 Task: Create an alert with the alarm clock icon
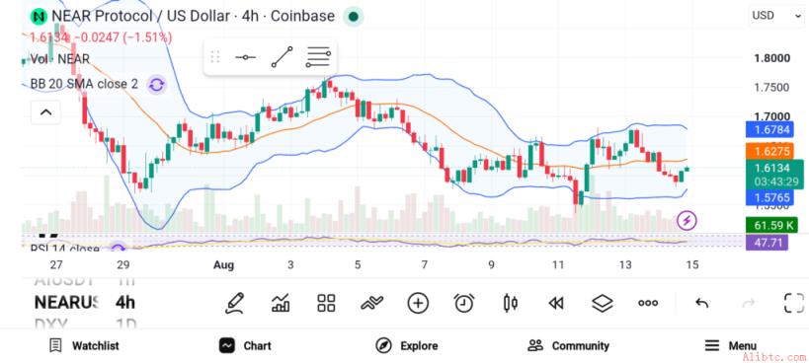(464, 303)
